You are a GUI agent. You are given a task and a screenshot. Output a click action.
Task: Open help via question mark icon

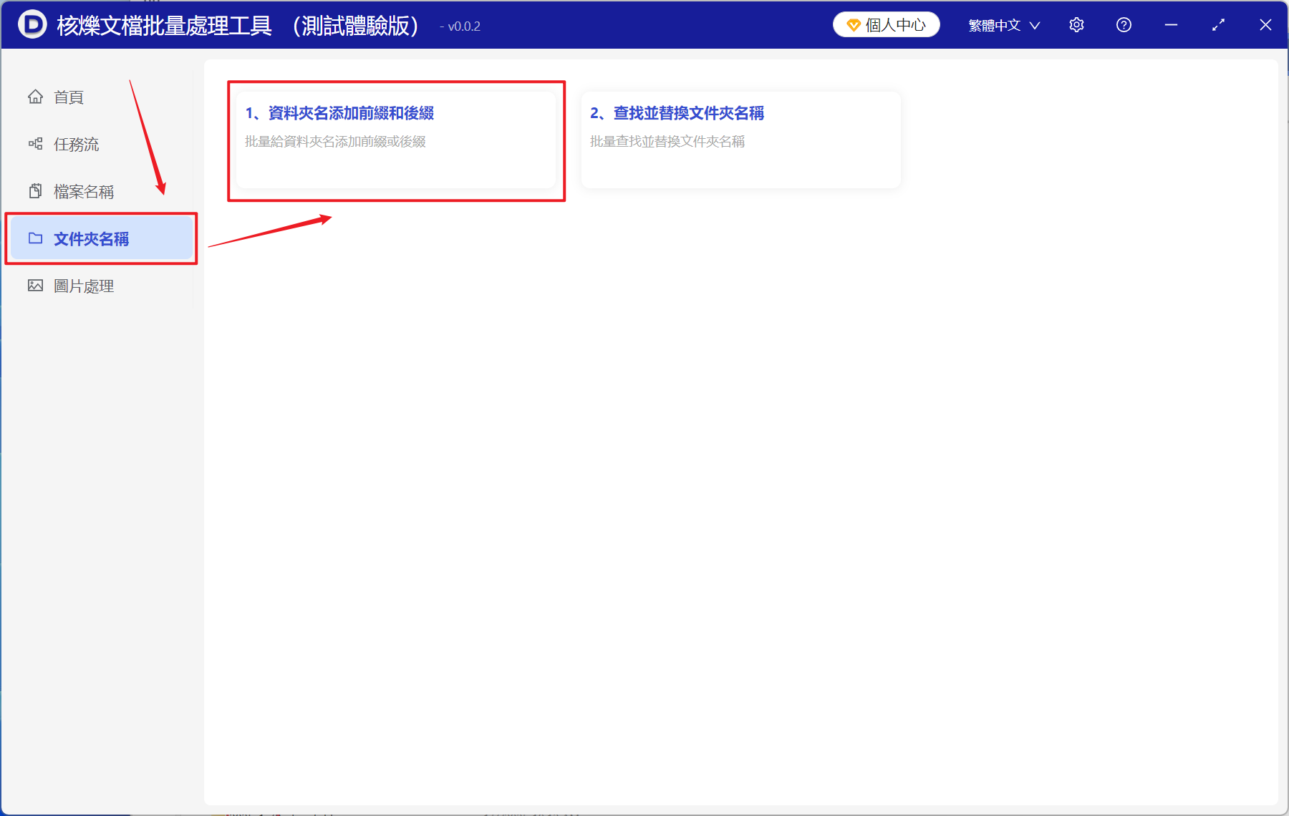tap(1124, 25)
